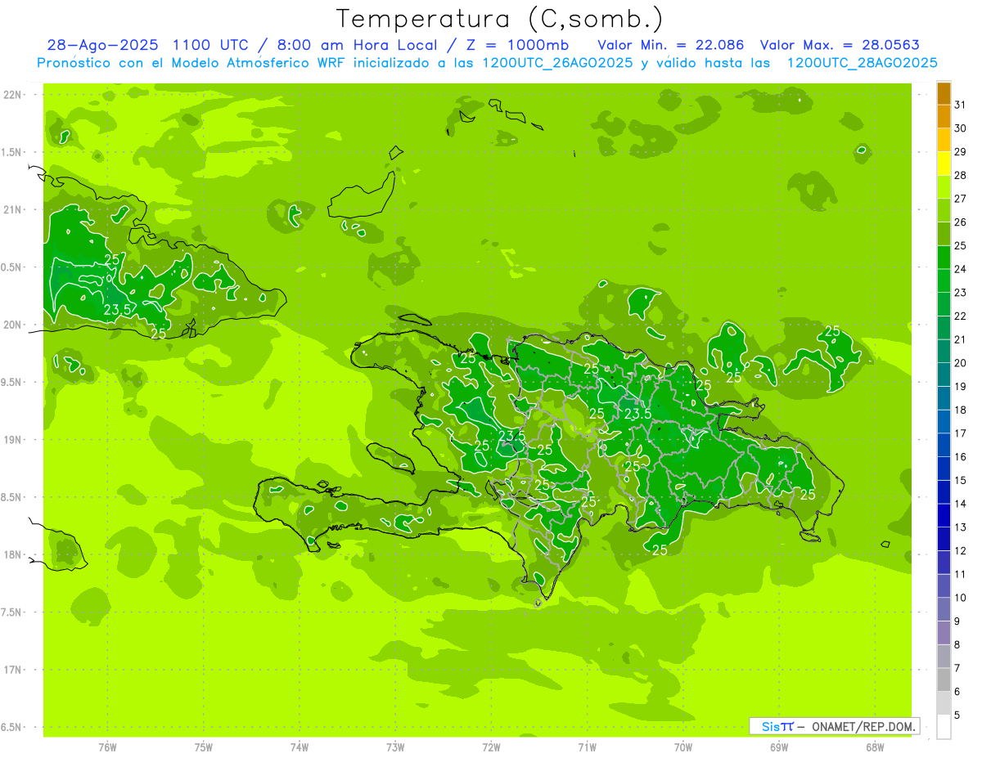Viewport: 982px width, 758px height.
Task: Click the purple colorbar swatch between 9 and 10
Action: click(x=944, y=609)
